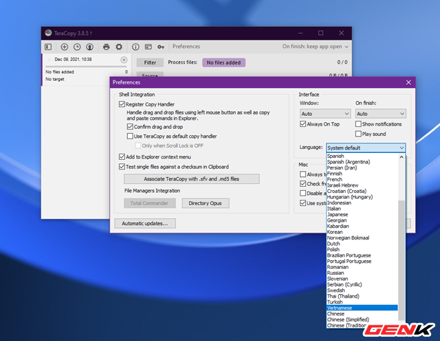Open the Window dropdown set to Auto

click(x=325, y=114)
